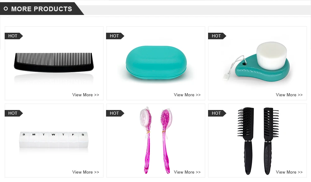
Task: Click the circle icon beside MORE PRODUCTS
Action: pyautogui.click(x=6, y=8)
